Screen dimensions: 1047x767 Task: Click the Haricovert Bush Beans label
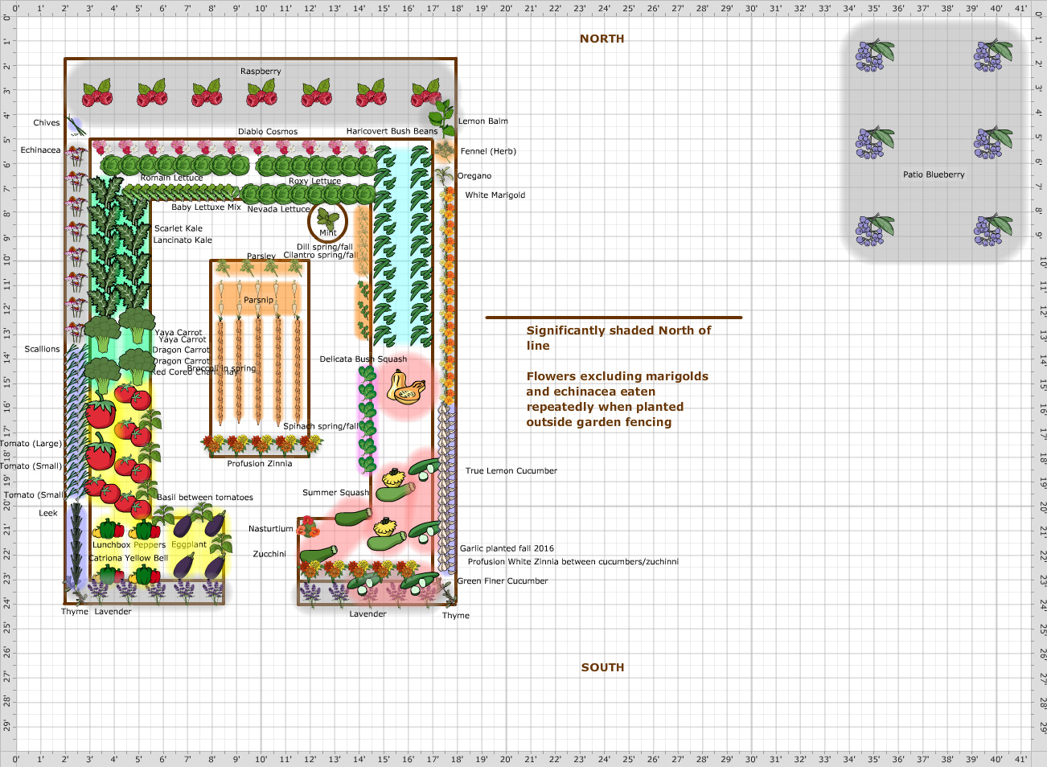392,131
